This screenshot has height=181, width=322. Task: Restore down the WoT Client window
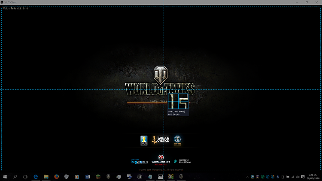307,2
